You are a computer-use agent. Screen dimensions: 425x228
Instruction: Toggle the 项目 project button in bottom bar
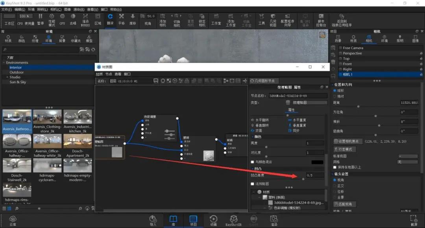[x=193, y=221]
